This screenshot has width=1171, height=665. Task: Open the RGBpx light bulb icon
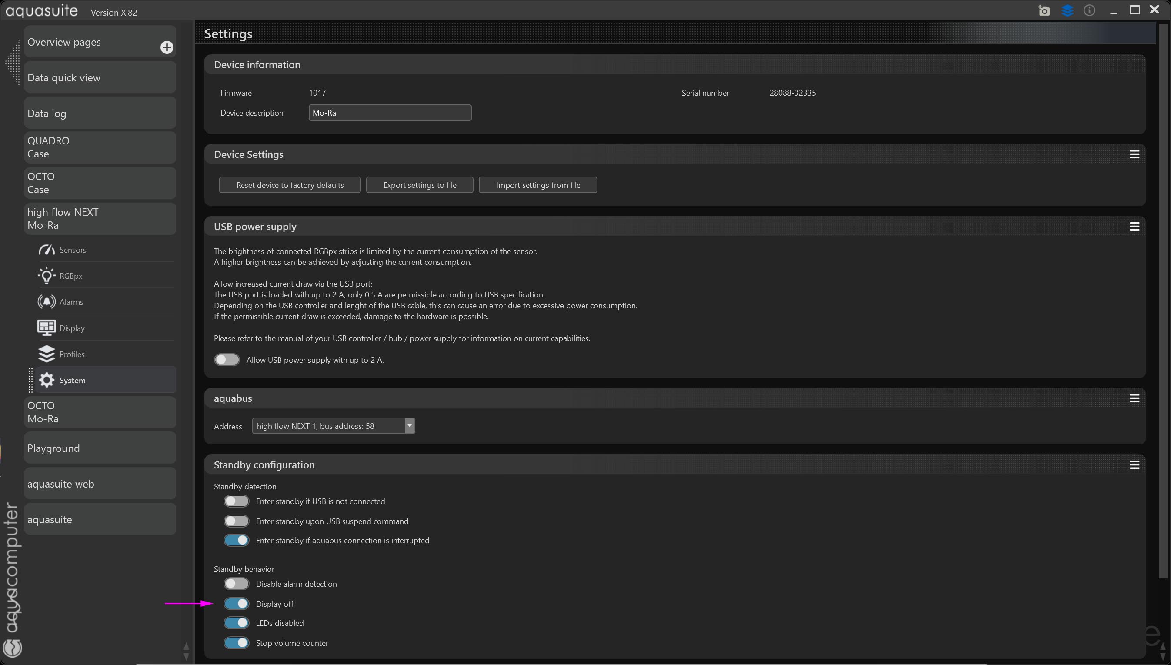47,276
